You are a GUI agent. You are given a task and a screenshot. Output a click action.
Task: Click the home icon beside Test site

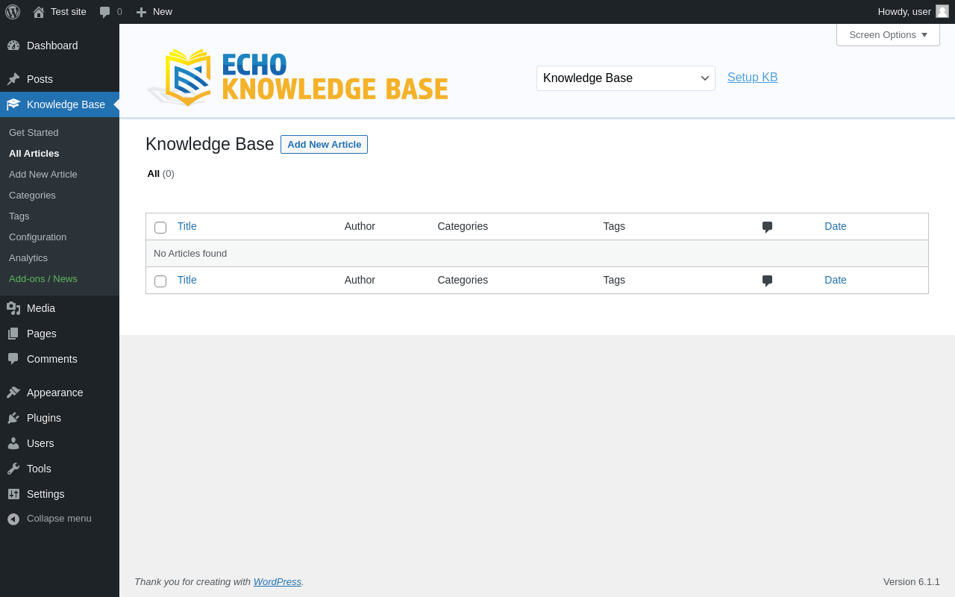tap(39, 12)
